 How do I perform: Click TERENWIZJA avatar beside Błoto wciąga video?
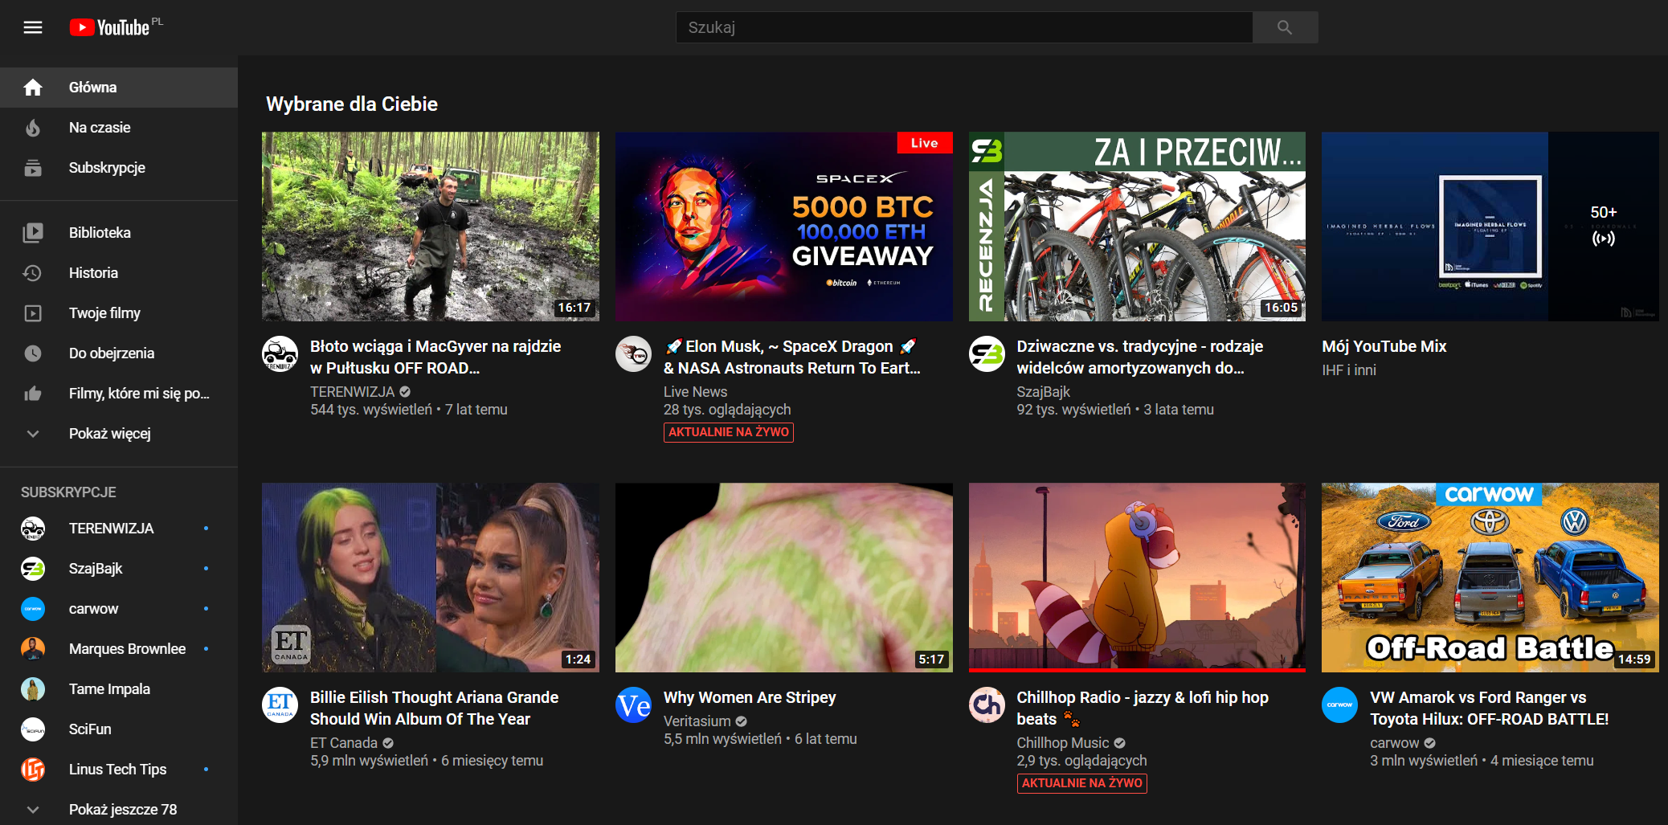[x=280, y=353]
